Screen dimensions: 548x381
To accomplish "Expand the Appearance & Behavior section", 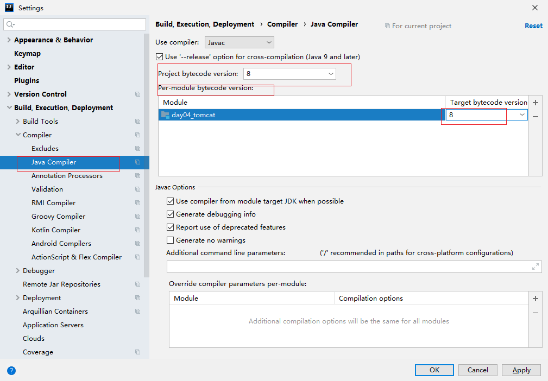I will (9, 40).
